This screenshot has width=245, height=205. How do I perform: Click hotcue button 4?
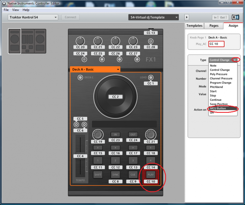pyautogui.click(x=151, y=161)
